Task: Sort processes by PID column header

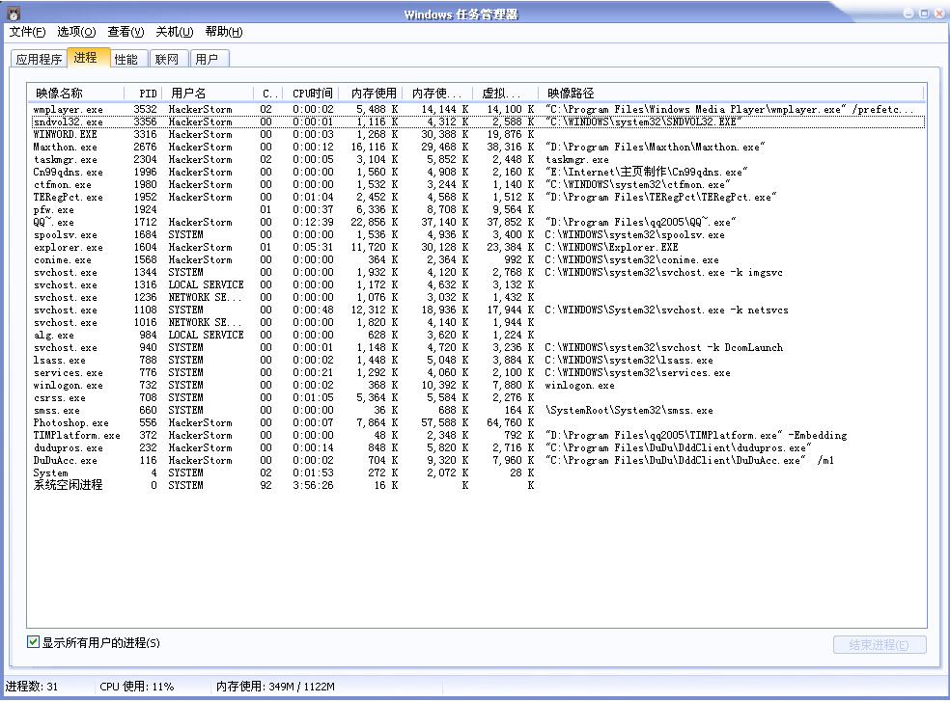Action: click(x=145, y=94)
